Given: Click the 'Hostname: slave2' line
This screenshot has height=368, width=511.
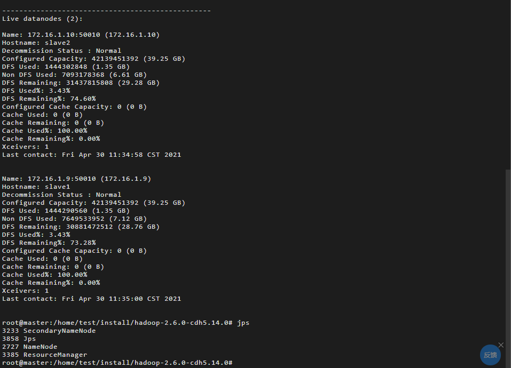Looking at the screenshot, I should 36,43.
